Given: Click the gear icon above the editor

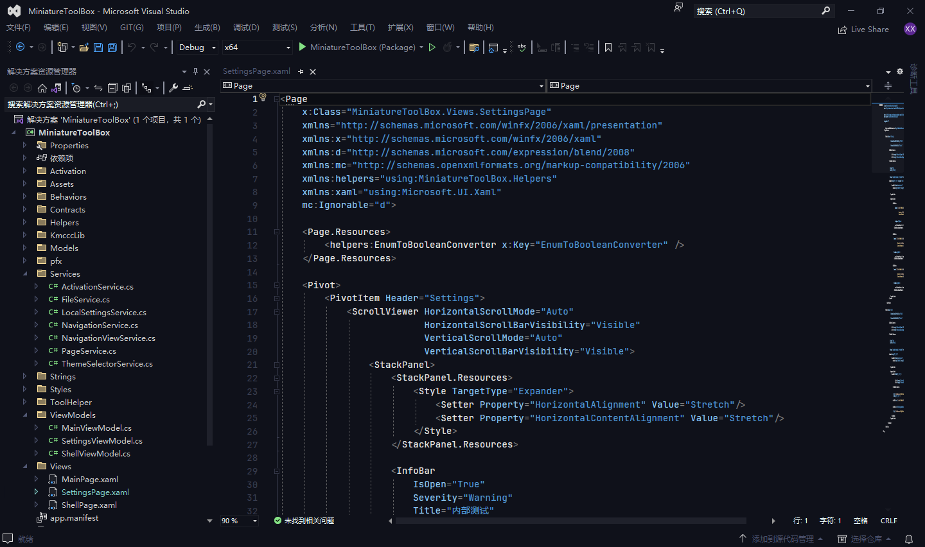Looking at the screenshot, I should 900,71.
